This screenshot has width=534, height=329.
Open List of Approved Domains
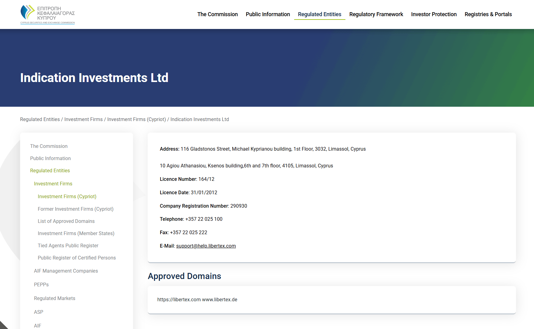[x=66, y=221]
